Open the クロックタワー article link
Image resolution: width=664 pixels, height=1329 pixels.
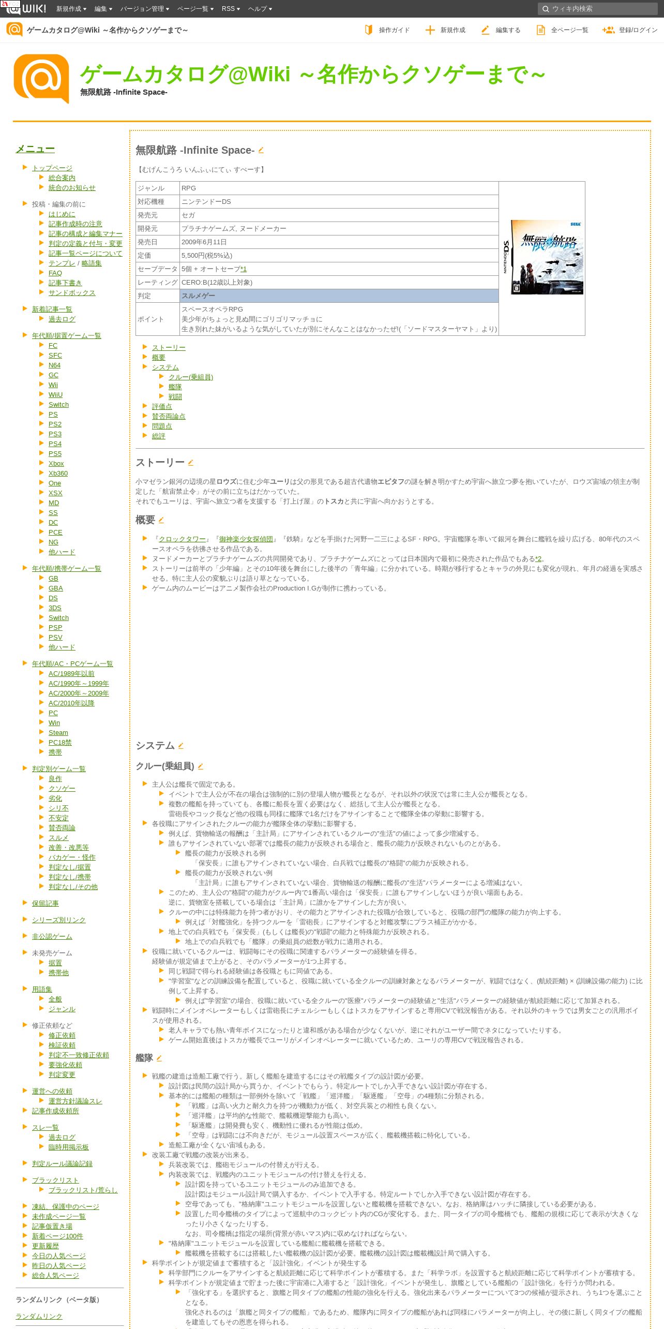(x=182, y=539)
